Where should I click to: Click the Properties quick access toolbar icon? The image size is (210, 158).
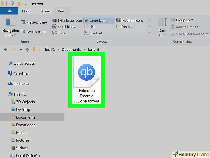[13, 4]
